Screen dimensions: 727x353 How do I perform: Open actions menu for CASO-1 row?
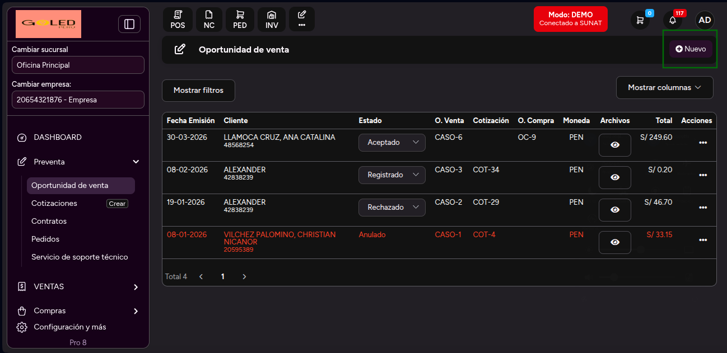703,240
